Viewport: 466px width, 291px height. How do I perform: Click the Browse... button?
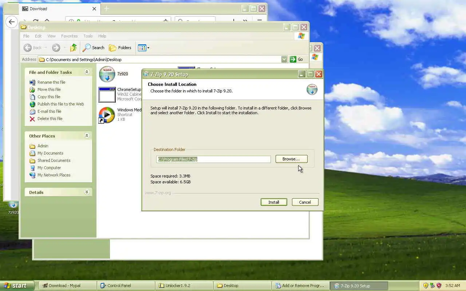291,159
